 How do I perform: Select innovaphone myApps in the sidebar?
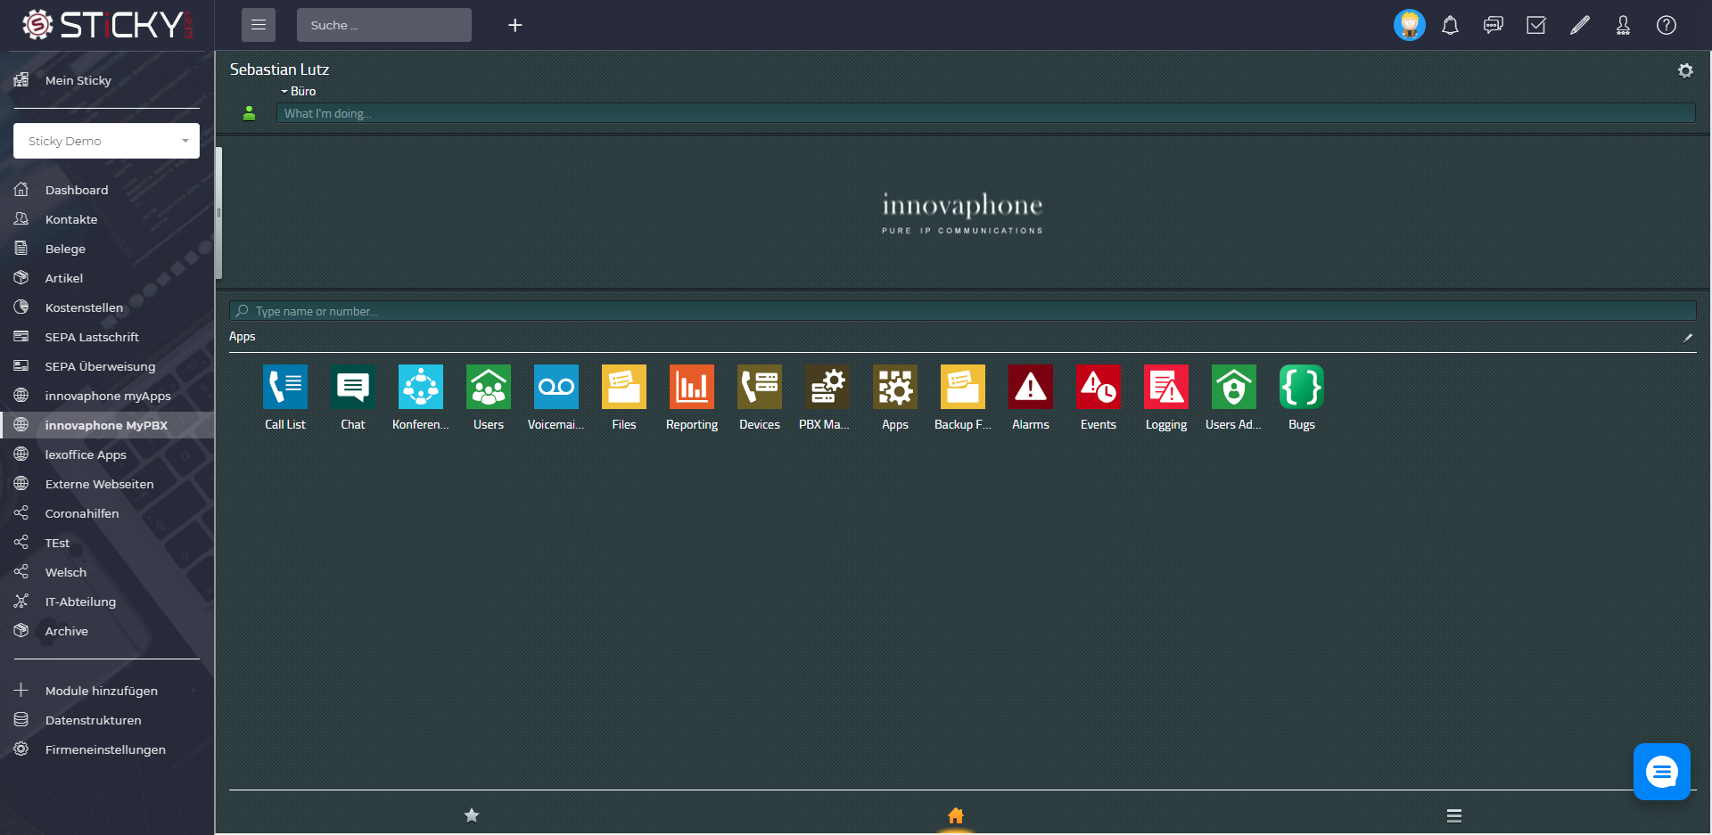(107, 396)
